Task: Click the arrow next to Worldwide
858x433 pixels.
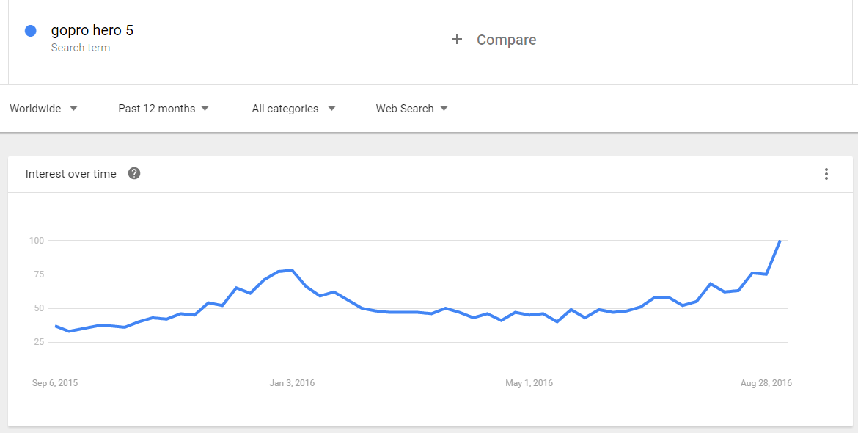Action: [73, 109]
